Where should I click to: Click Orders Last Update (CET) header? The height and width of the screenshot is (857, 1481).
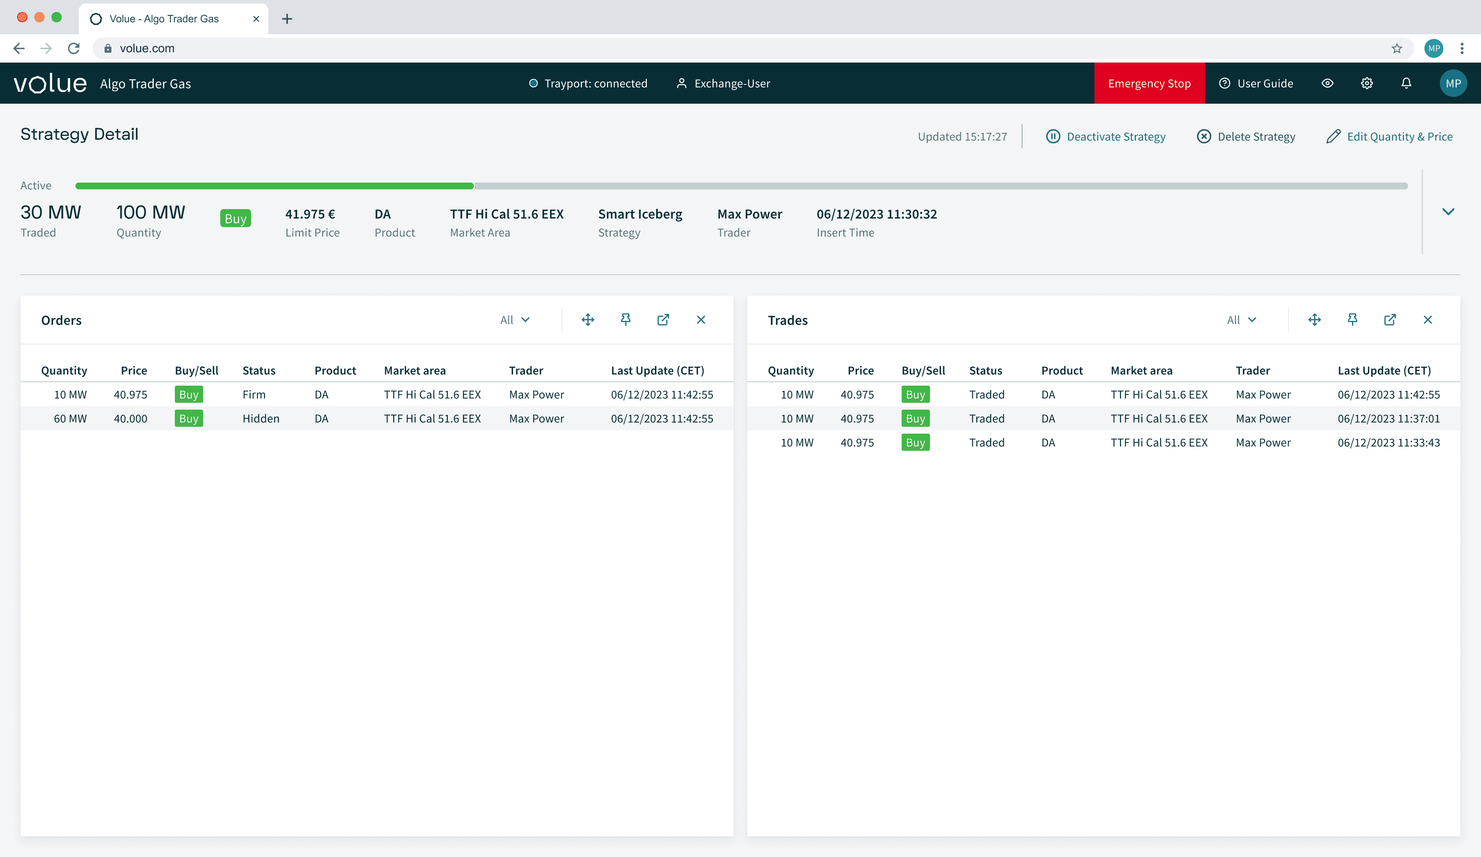(x=658, y=370)
